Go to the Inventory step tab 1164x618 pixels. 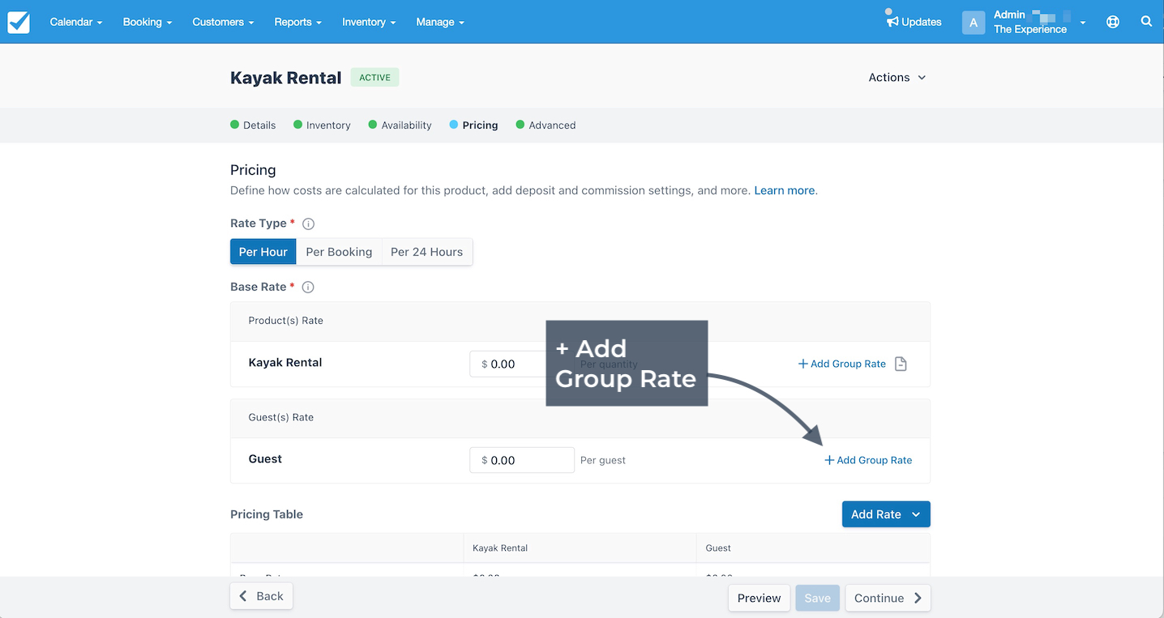click(322, 125)
